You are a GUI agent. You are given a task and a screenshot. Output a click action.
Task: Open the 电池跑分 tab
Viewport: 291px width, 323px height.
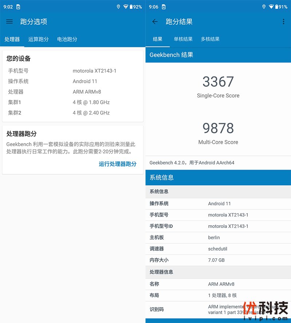click(67, 39)
